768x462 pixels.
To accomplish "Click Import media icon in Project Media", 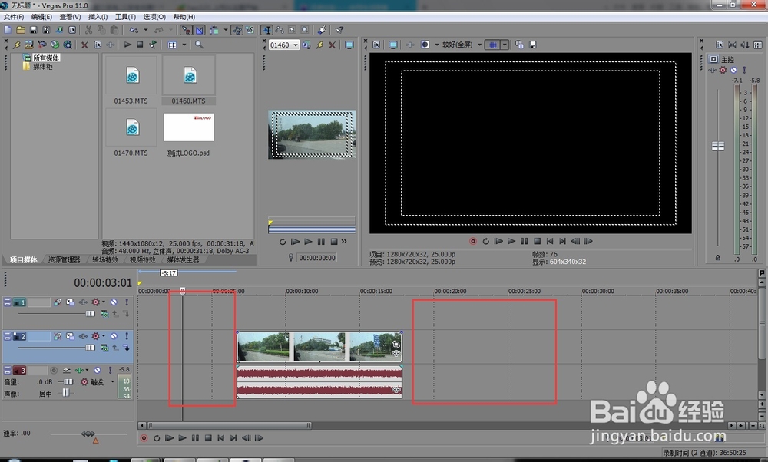I will click(29, 45).
